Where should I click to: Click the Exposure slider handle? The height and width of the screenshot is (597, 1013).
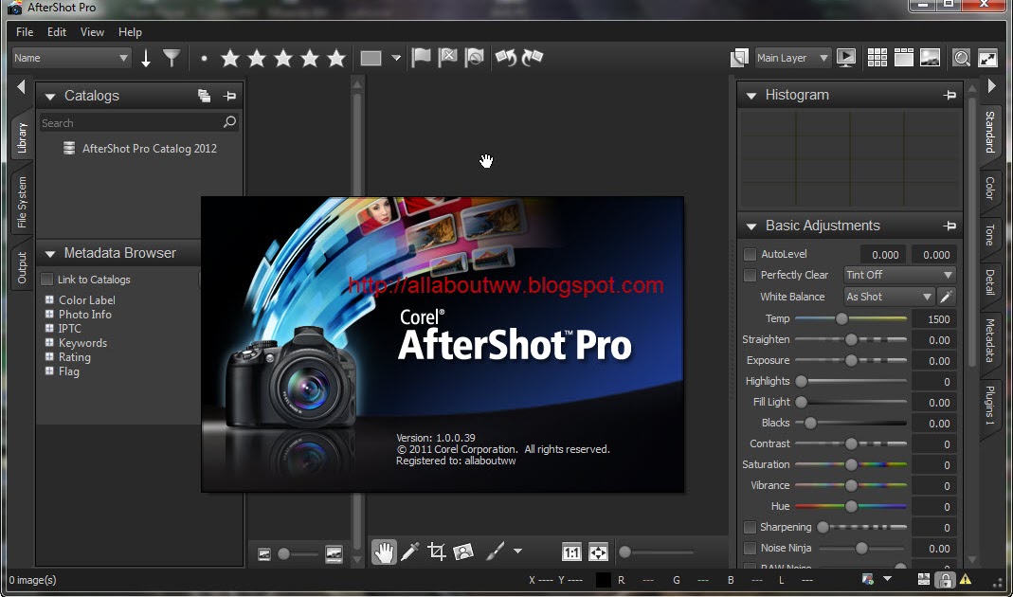851,360
